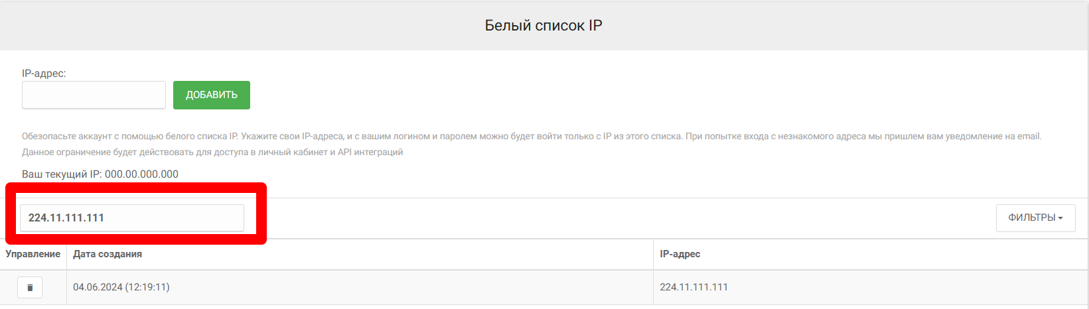This screenshot has height=309, width=1089.
Task: Click the Управление column header
Action: pos(33,254)
